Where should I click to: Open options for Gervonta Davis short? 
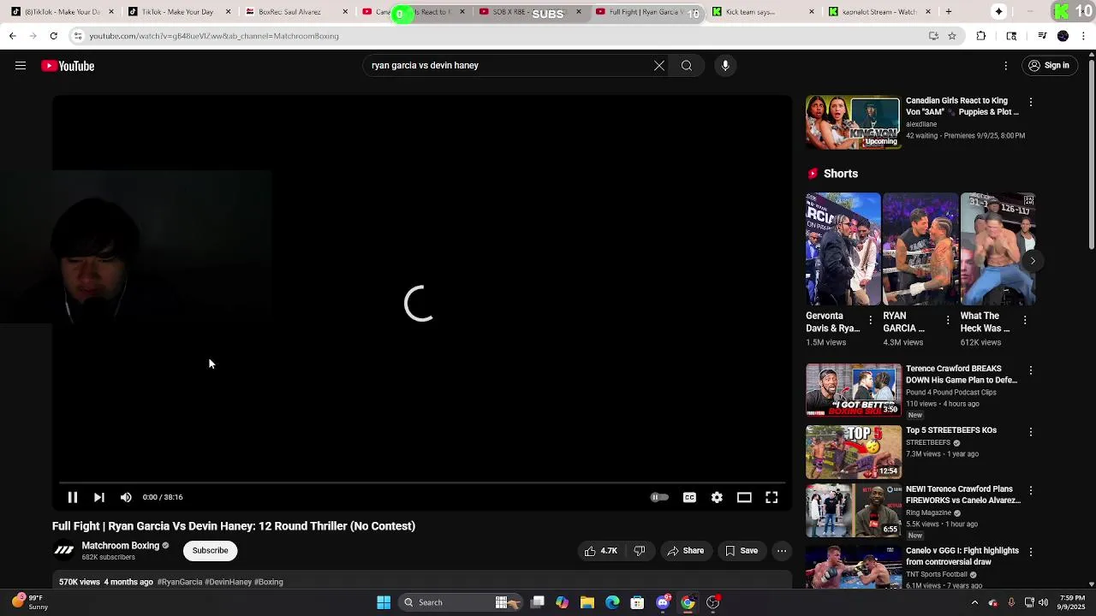click(871, 320)
